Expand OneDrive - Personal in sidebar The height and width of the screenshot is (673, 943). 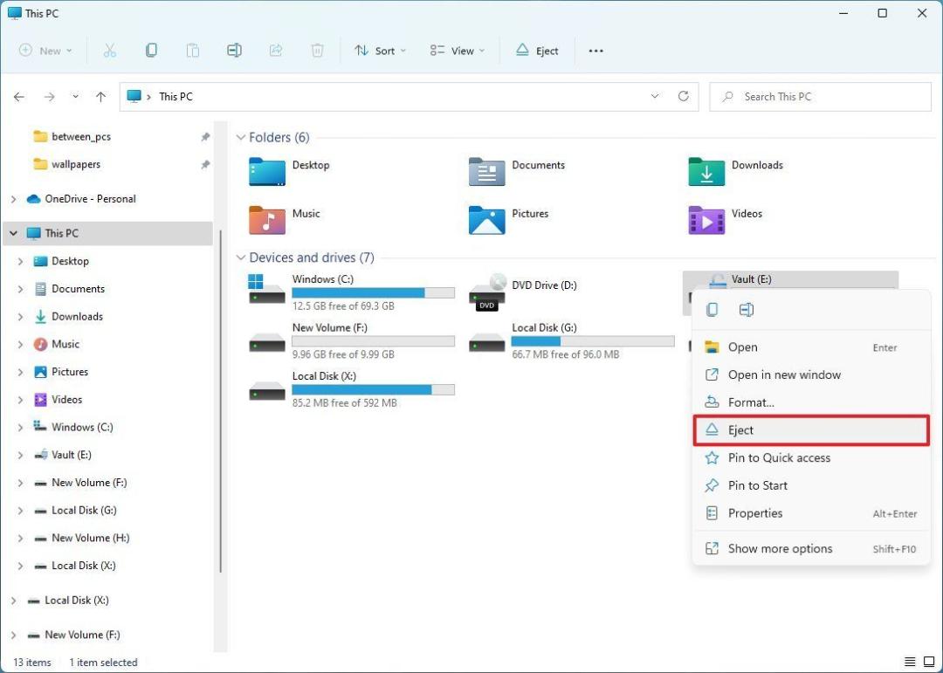(13, 199)
